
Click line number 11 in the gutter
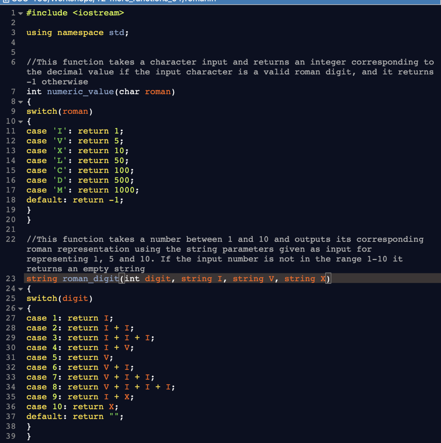pyautogui.click(x=11, y=131)
